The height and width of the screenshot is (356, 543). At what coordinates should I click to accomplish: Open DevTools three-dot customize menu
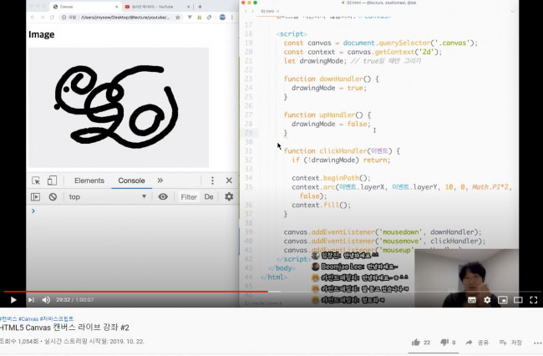point(212,181)
